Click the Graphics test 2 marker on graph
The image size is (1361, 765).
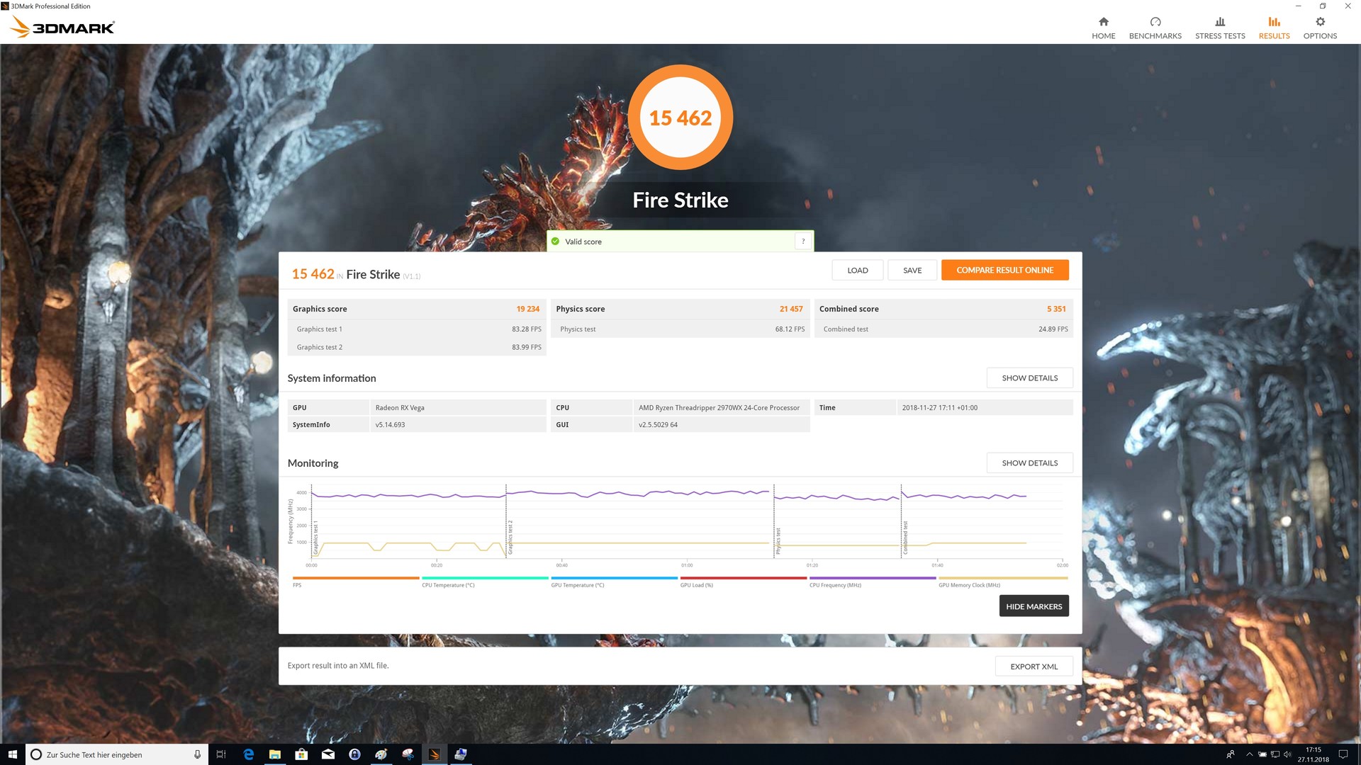[x=510, y=537]
